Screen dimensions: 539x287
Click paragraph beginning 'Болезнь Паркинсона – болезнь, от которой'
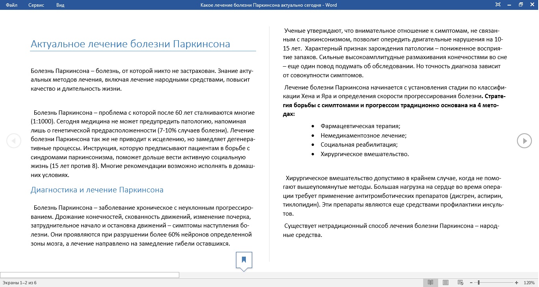pyautogui.click(x=142, y=80)
